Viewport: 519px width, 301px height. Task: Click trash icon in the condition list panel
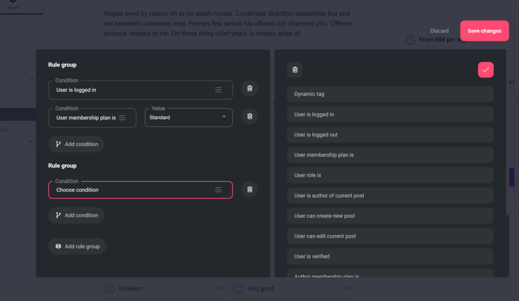click(x=295, y=70)
